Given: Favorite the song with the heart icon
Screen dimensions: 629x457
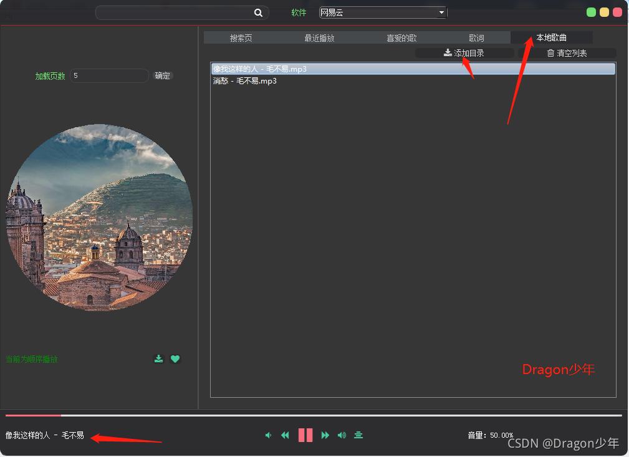Looking at the screenshot, I should 175,358.
